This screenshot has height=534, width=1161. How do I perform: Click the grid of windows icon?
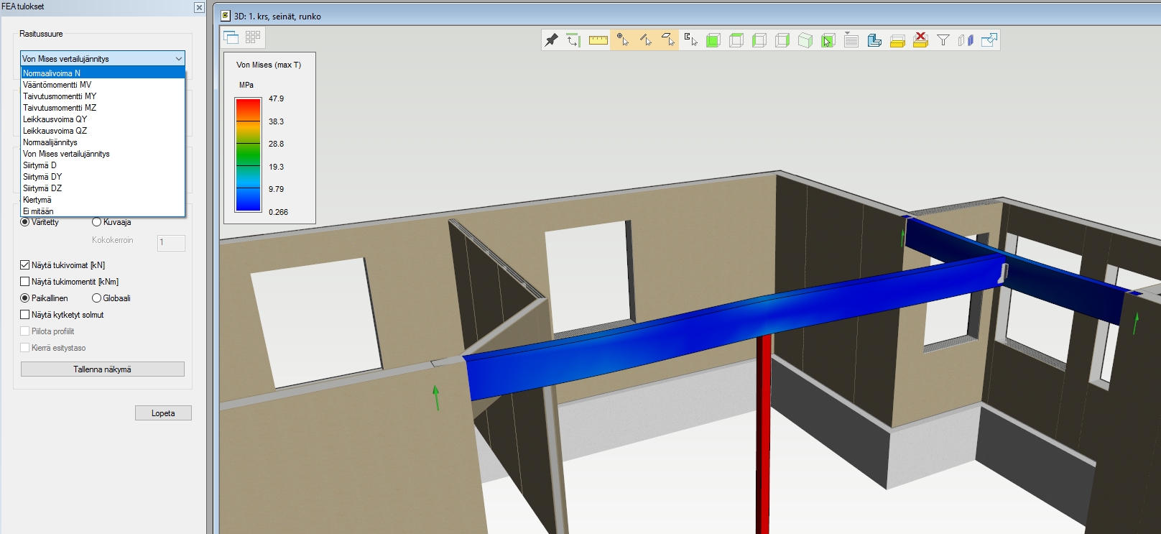click(253, 37)
